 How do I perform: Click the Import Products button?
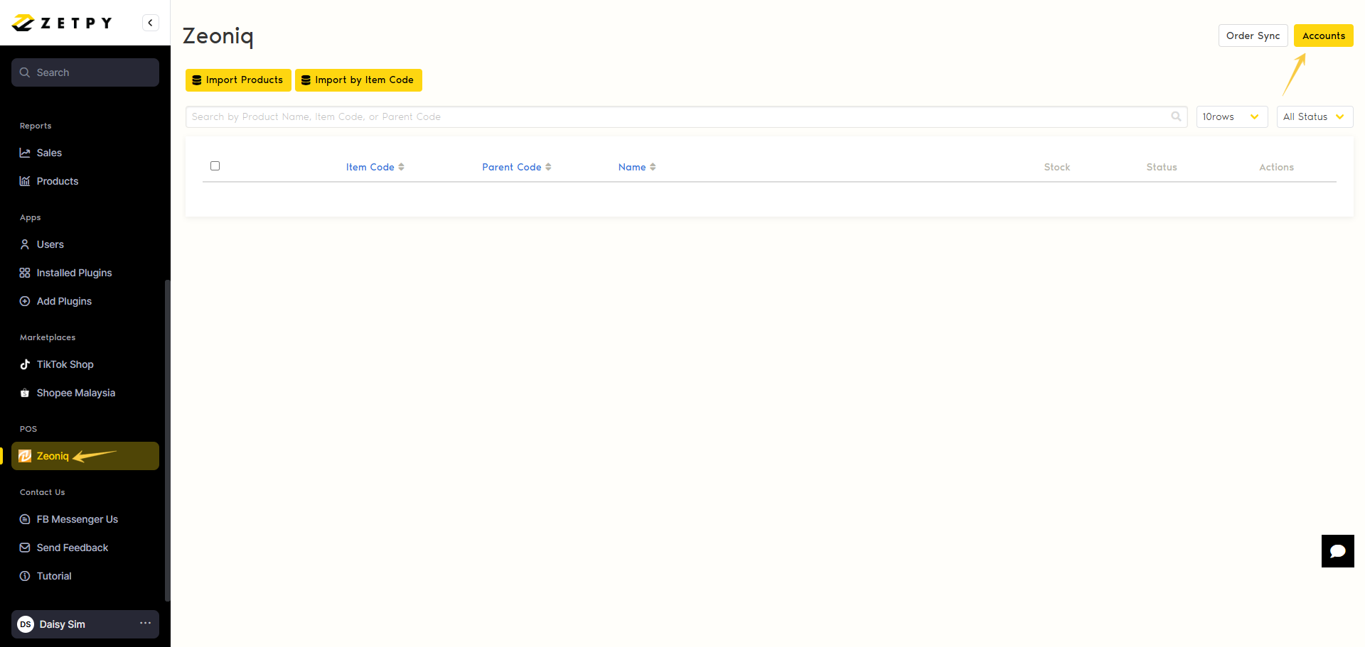point(238,80)
